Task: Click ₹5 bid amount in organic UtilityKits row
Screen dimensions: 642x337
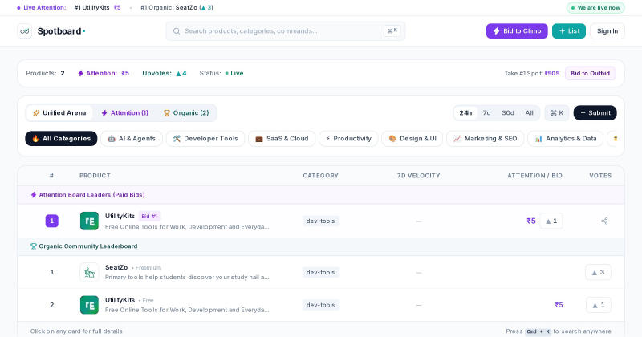Action: click(559, 305)
